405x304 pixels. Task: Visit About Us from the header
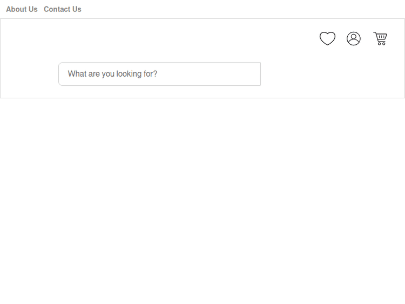coord(22,9)
